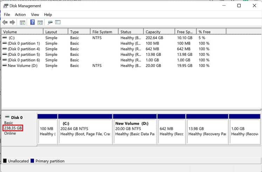Click drive icon beside Disk 0 partition 4
Viewport: 262px width, 172px height.
[x=5, y=49]
